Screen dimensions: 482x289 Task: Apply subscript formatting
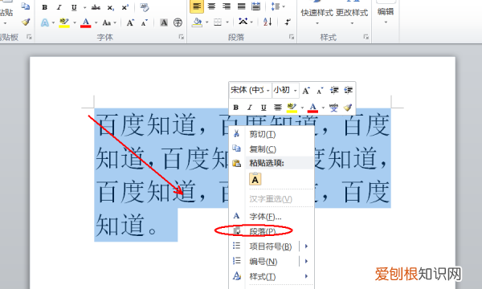[110, 7]
